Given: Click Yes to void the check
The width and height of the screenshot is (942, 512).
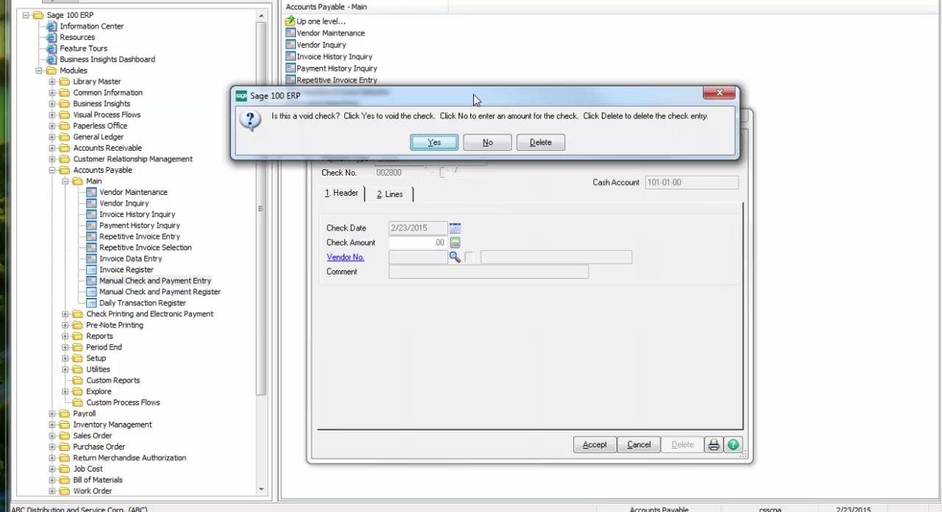Looking at the screenshot, I should (434, 143).
